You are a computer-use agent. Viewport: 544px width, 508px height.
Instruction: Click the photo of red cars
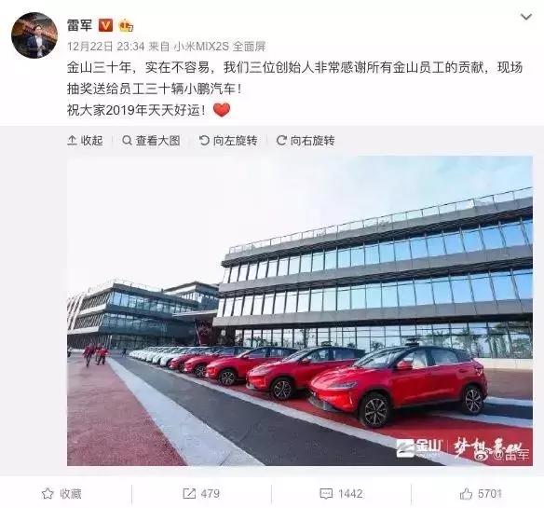[x=300, y=310]
